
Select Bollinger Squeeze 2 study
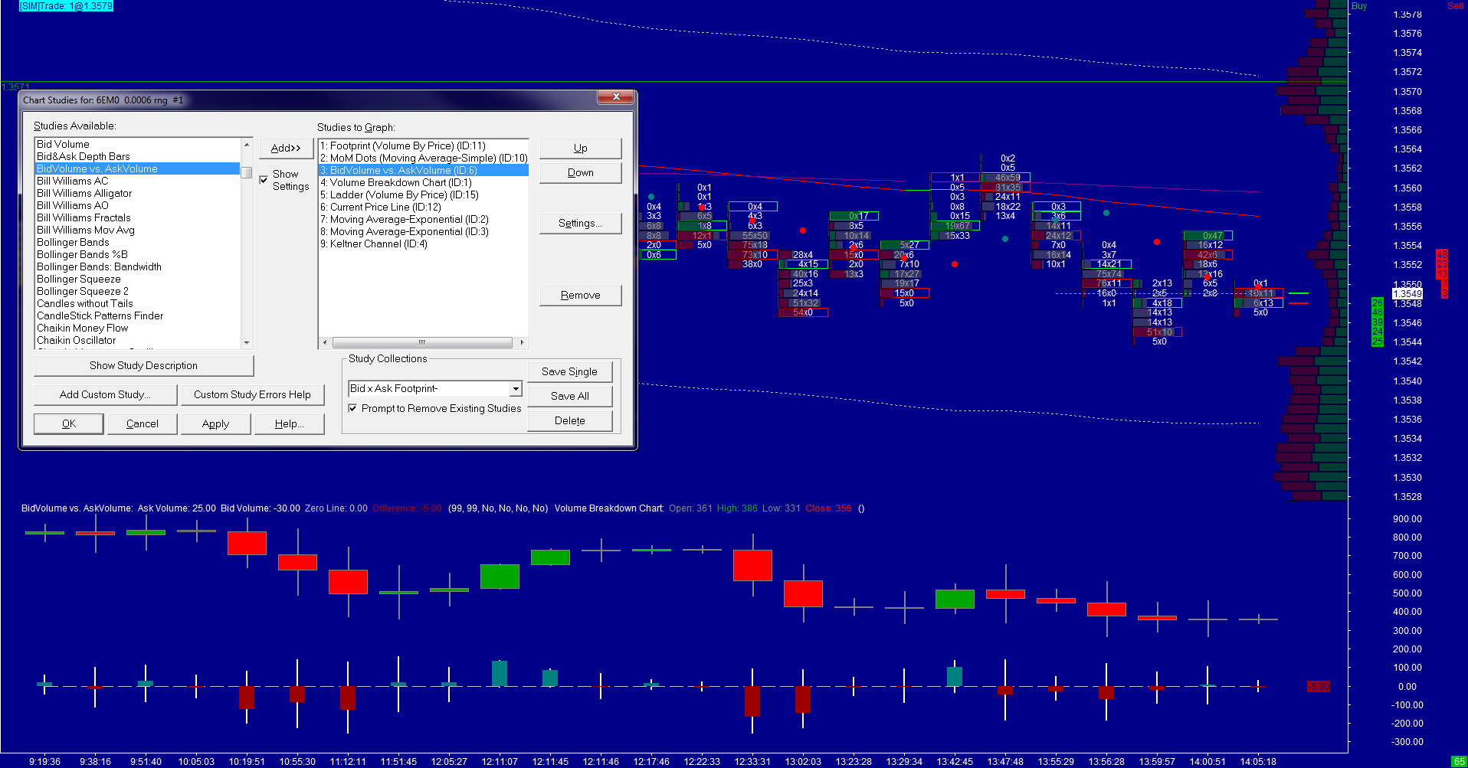click(x=138, y=291)
